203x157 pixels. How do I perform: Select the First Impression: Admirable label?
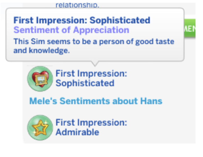(91, 127)
